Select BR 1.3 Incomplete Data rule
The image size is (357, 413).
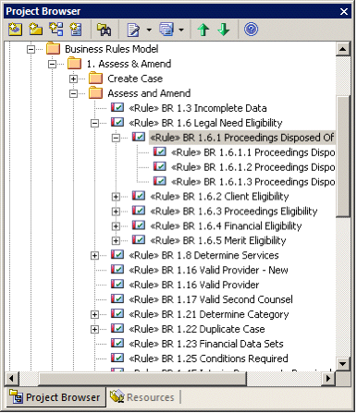click(x=198, y=108)
